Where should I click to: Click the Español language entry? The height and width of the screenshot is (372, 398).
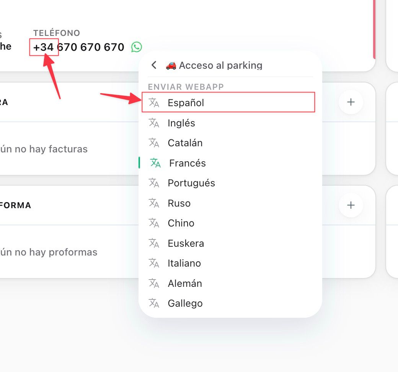coord(228,102)
